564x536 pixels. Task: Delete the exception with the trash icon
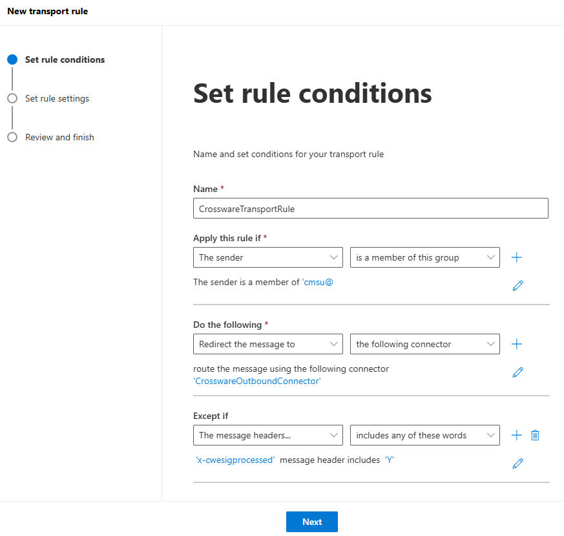535,435
